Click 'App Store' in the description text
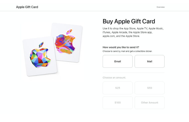Image resolution: width=189 pixels, height=122 pixels. (130, 28)
